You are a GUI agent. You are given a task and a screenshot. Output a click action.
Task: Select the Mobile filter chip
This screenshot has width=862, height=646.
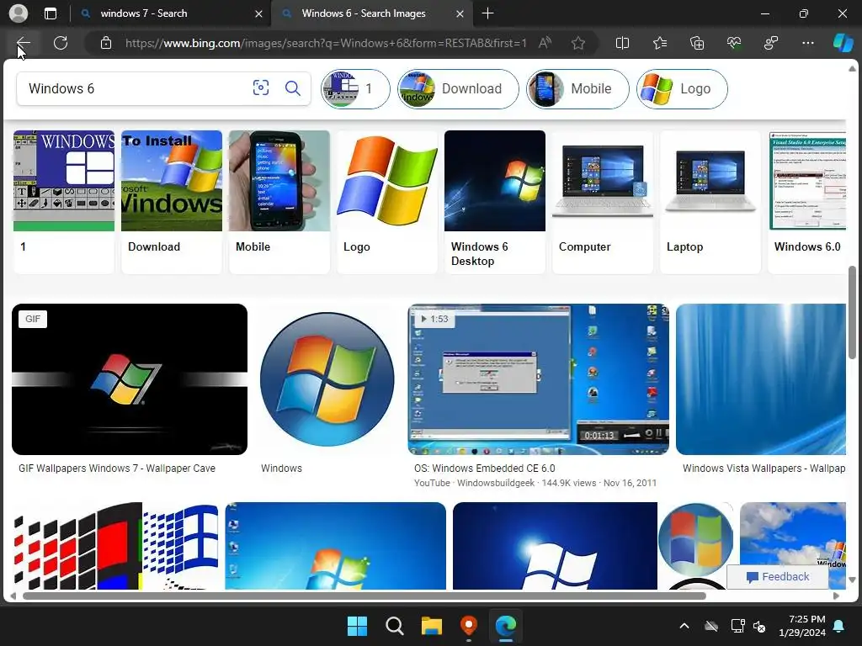(577, 88)
